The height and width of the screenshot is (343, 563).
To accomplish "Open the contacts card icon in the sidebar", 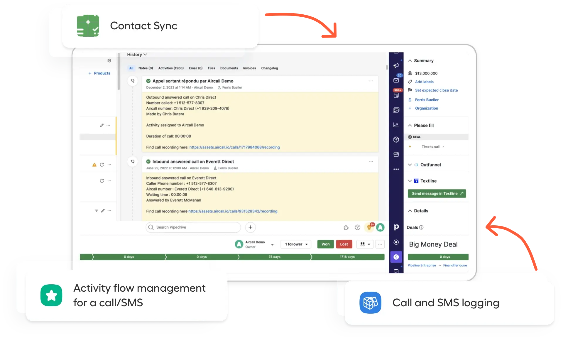I will (x=396, y=110).
